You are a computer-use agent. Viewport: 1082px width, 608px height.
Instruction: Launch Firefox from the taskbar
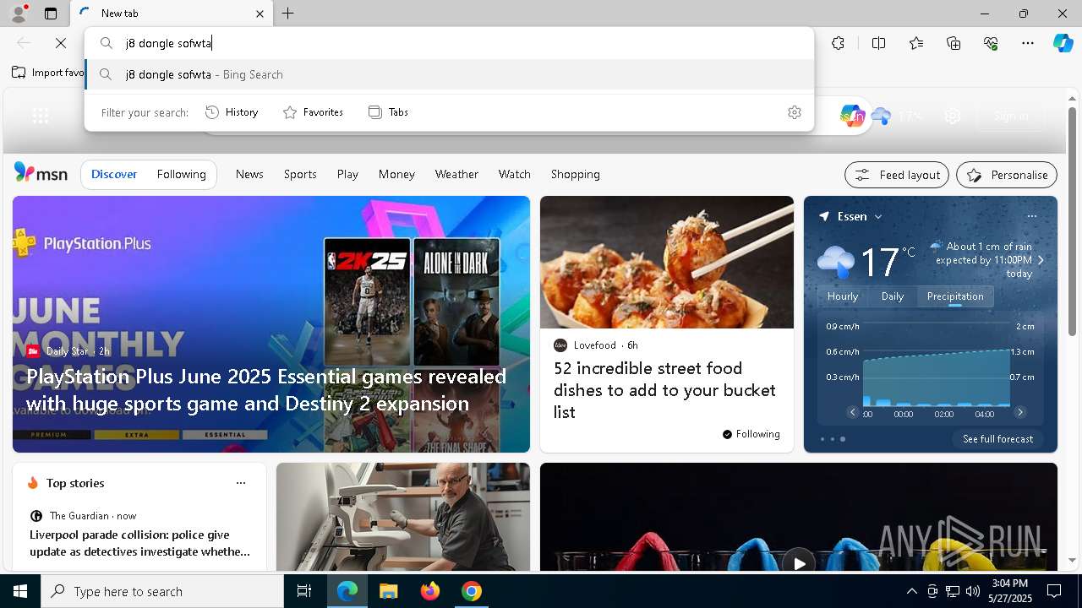[x=430, y=591]
